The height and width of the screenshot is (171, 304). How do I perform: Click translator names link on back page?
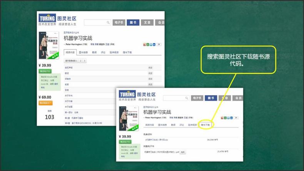[x=100, y=44]
